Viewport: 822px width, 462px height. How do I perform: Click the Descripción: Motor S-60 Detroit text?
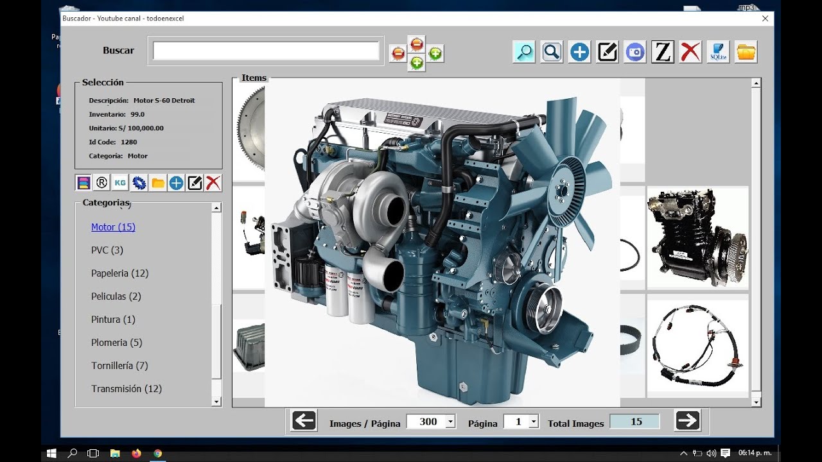pyautogui.click(x=142, y=101)
